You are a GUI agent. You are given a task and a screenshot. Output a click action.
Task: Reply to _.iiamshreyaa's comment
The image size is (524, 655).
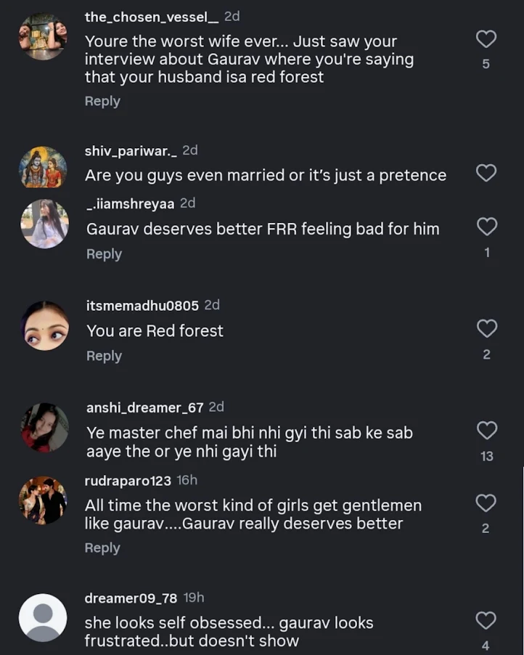104,254
